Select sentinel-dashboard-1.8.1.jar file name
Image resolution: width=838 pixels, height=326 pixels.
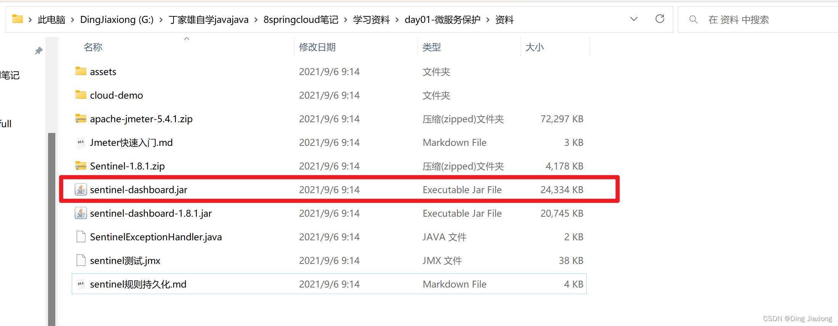(x=151, y=213)
